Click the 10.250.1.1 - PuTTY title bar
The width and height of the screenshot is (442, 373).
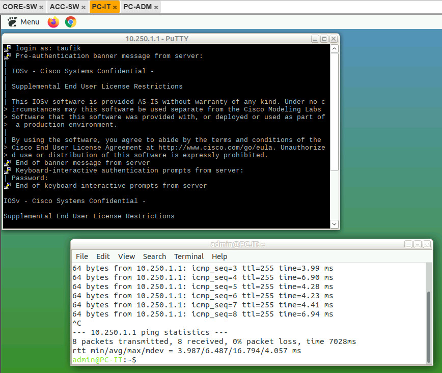click(x=157, y=39)
